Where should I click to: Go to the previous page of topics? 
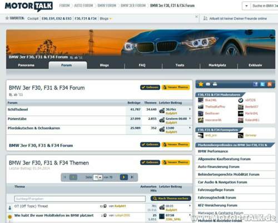tap(73, 177)
